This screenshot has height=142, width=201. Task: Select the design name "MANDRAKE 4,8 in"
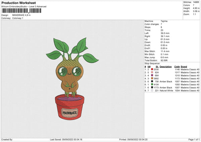coord(21,15)
